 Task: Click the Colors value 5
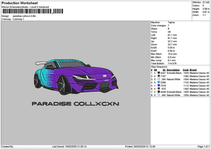203,6
